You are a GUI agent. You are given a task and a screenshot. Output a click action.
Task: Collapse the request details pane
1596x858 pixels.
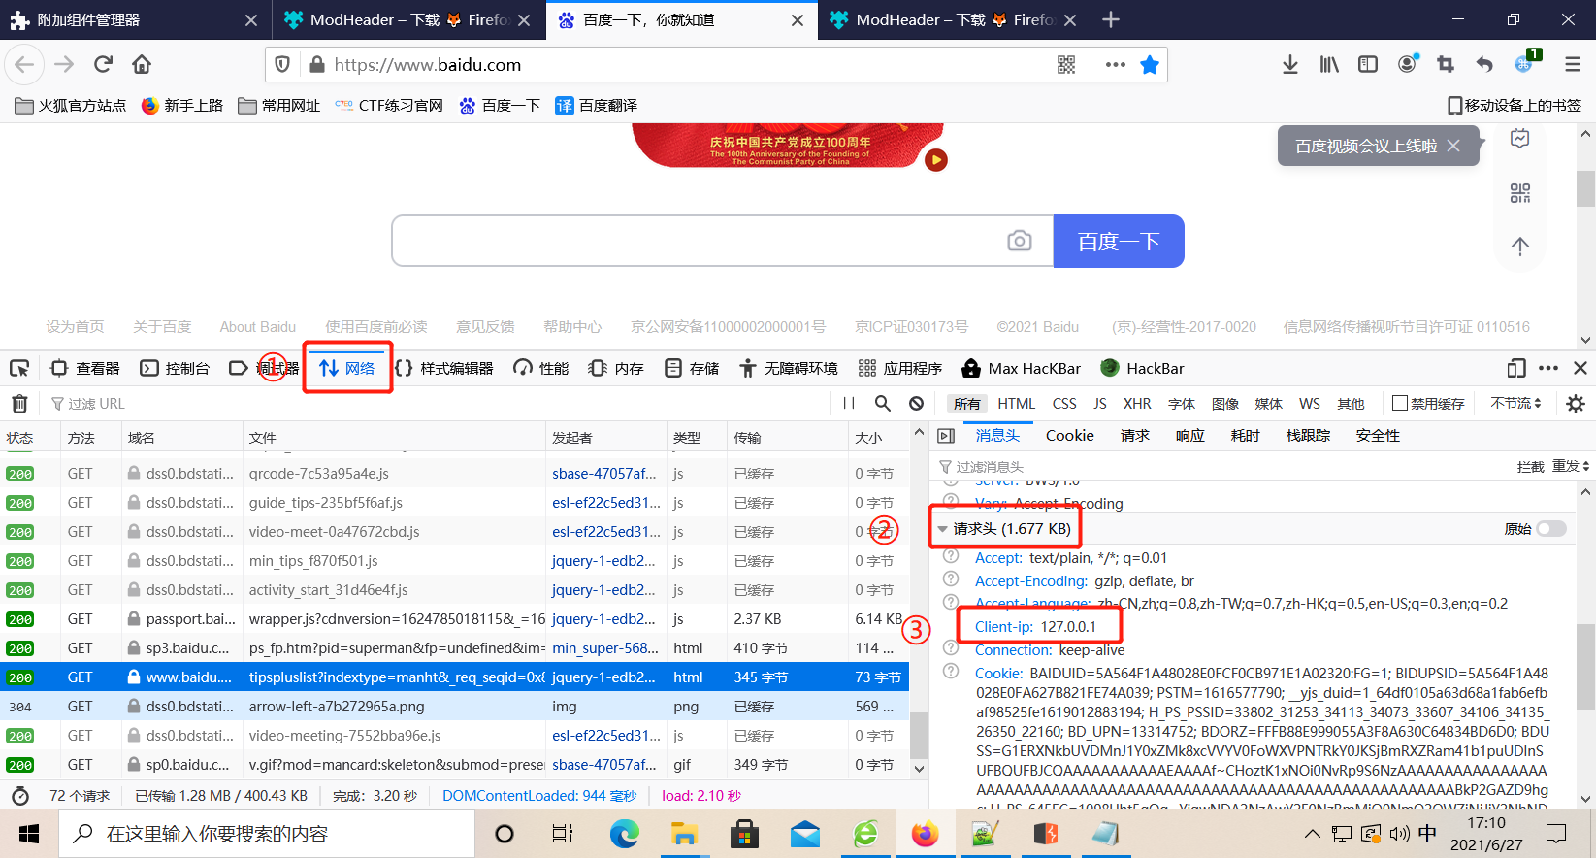pyautogui.click(x=946, y=436)
